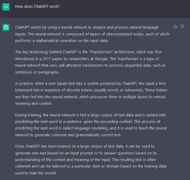Click the paragraph starting 'ChatGPT works by using'
Viewport: 190px width, 180px height.
pos(92,34)
